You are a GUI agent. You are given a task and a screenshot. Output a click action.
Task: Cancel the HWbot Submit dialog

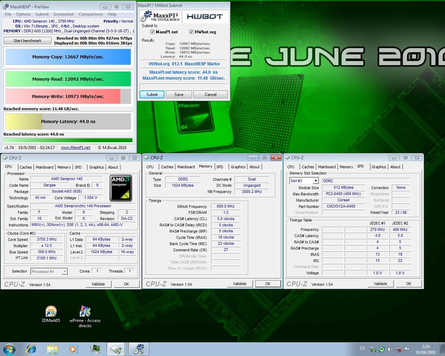pos(210,95)
